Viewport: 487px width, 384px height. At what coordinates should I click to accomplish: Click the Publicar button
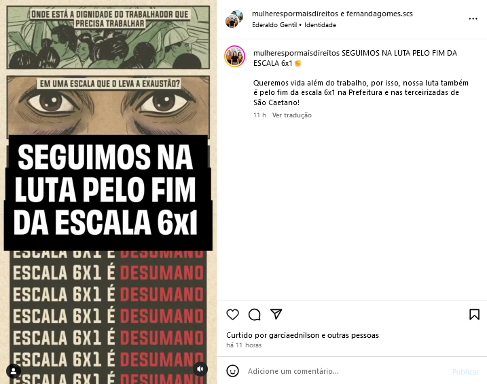[x=465, y=372]
